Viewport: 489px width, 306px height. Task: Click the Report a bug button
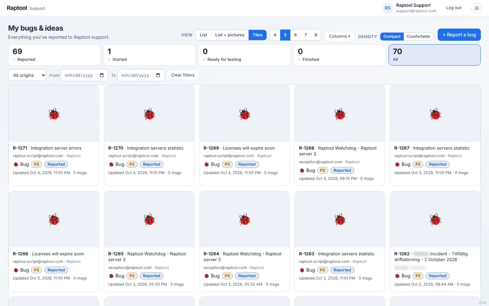click(x=459, y=35)
